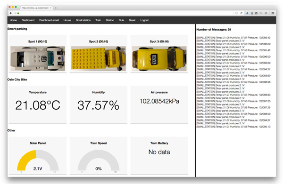Expand the address bar history dropdown arrow
Image resolution: width=283 pixels, height=184 pixels.
pos(233,13)
